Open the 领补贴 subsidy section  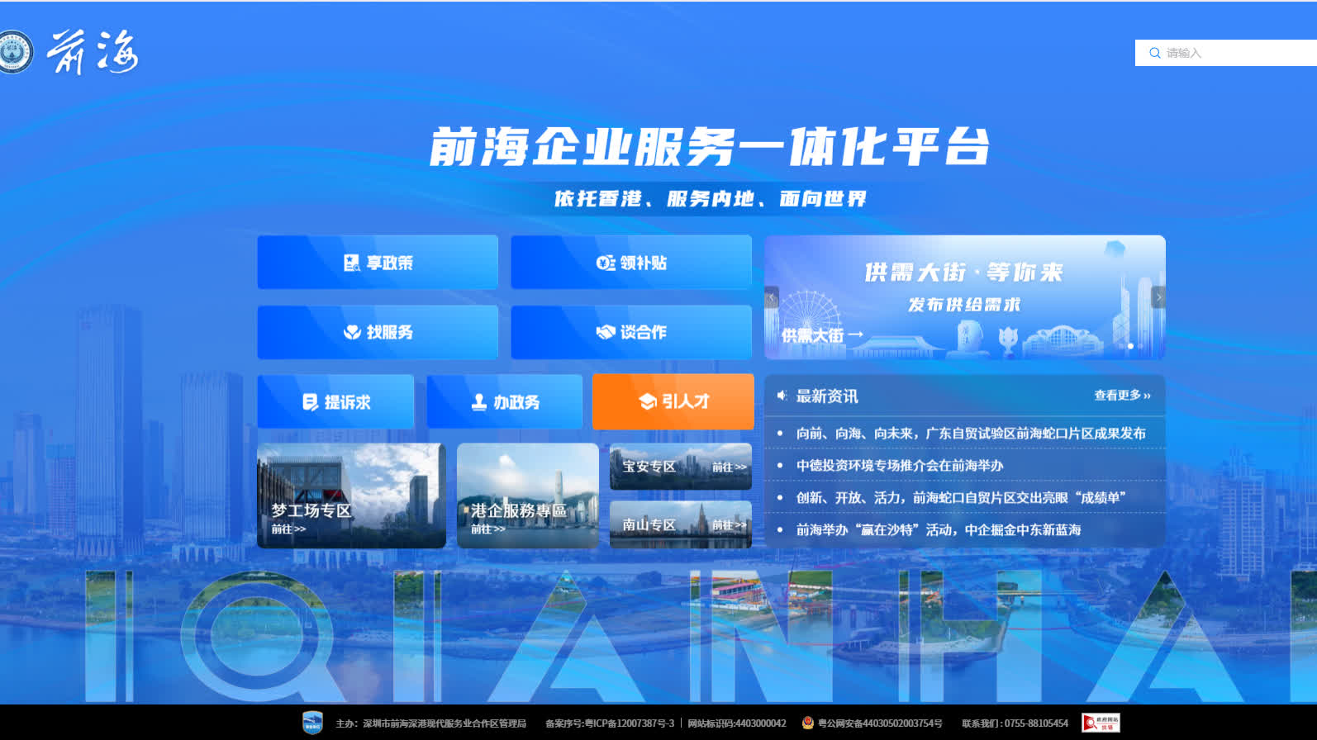pyautogui.click(x=631, y=263)
